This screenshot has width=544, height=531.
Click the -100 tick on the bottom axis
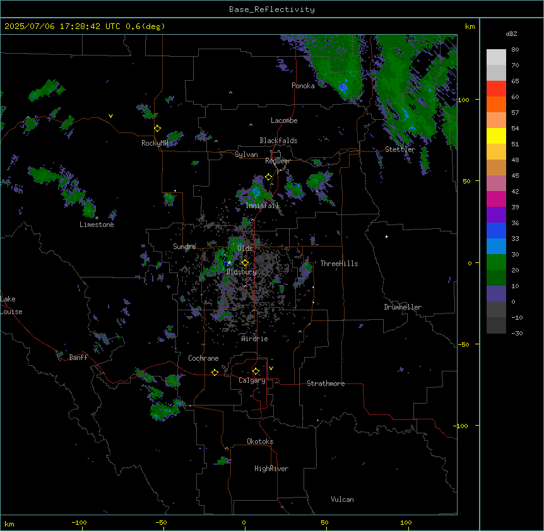pos(79,522)
